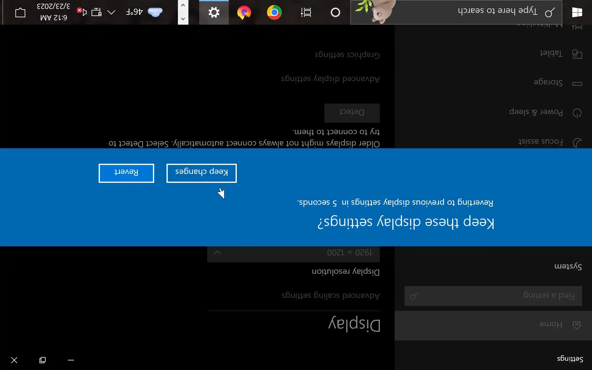The width and height of the screenshot is (592, 370).
Task: Click the muted volume tray icon
Action: point(82,12)
